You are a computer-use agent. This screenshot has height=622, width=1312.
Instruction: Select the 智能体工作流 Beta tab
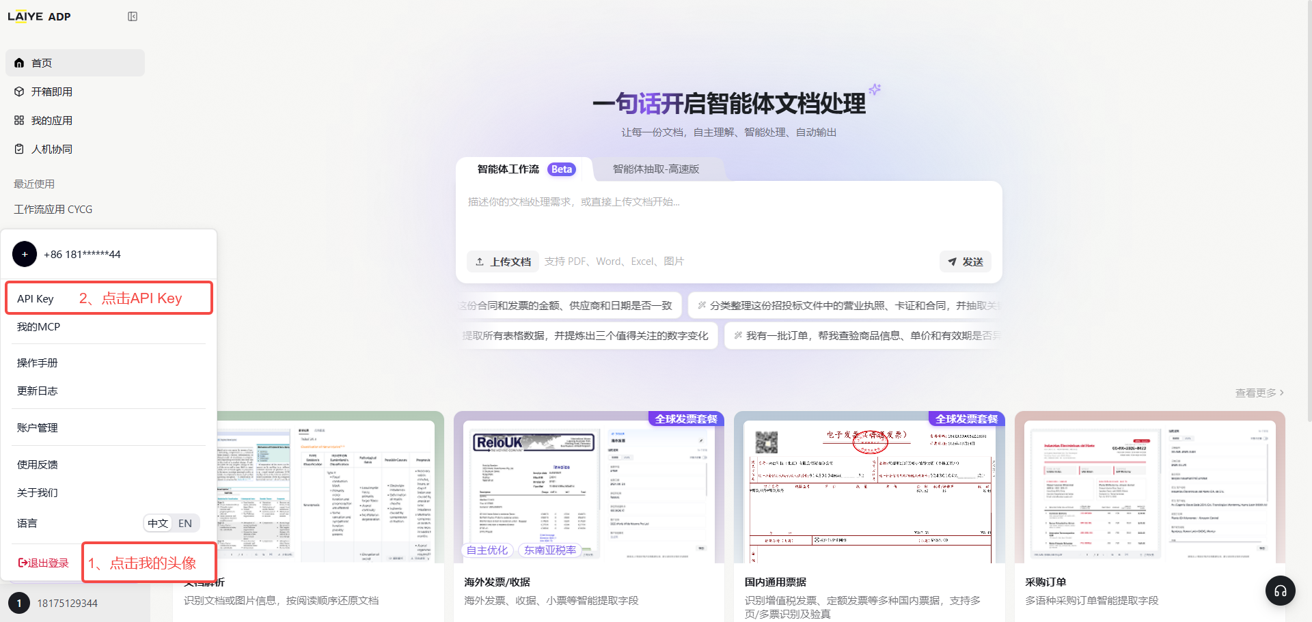click(525, 169)
